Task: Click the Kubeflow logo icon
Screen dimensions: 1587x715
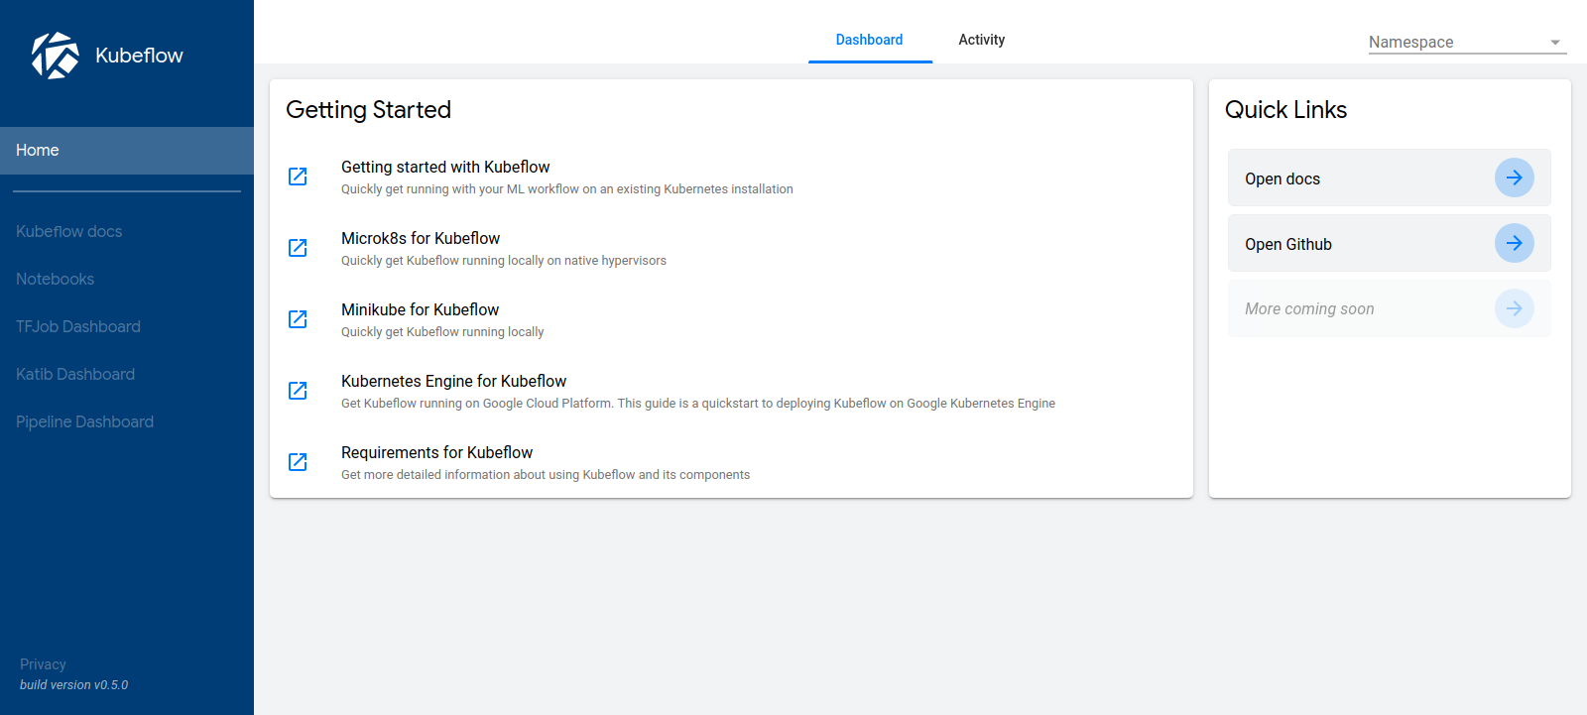Action: [x=56, y=56]
